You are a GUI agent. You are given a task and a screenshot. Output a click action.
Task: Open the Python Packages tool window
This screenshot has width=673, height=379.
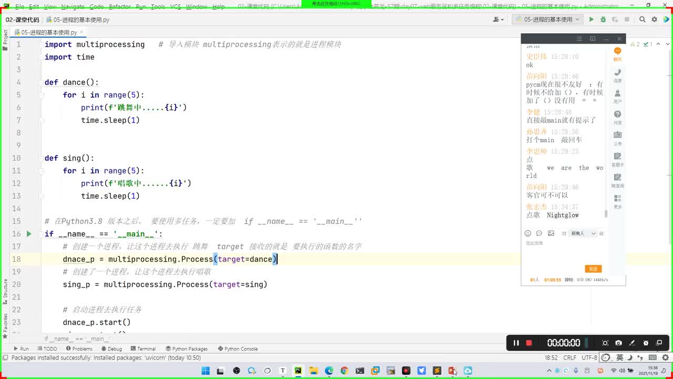point(187,348)
